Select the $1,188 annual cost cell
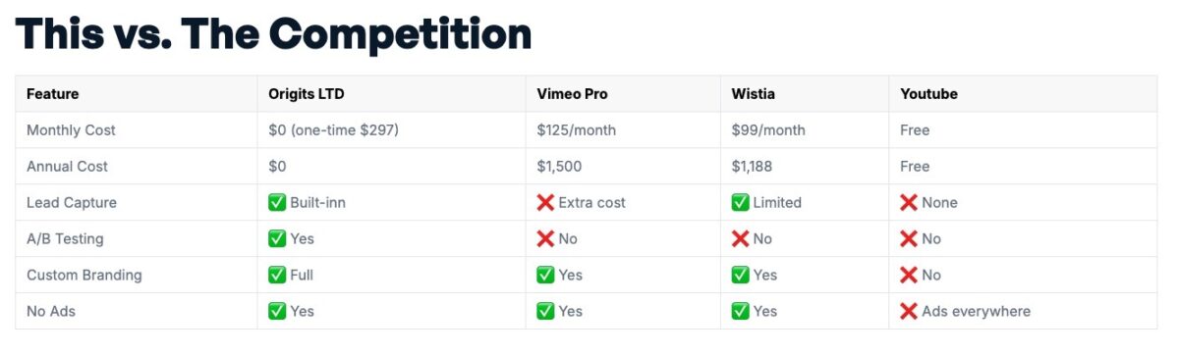Image resolution: width=1179 pixels, height=356 pixels. pos(805,167)
